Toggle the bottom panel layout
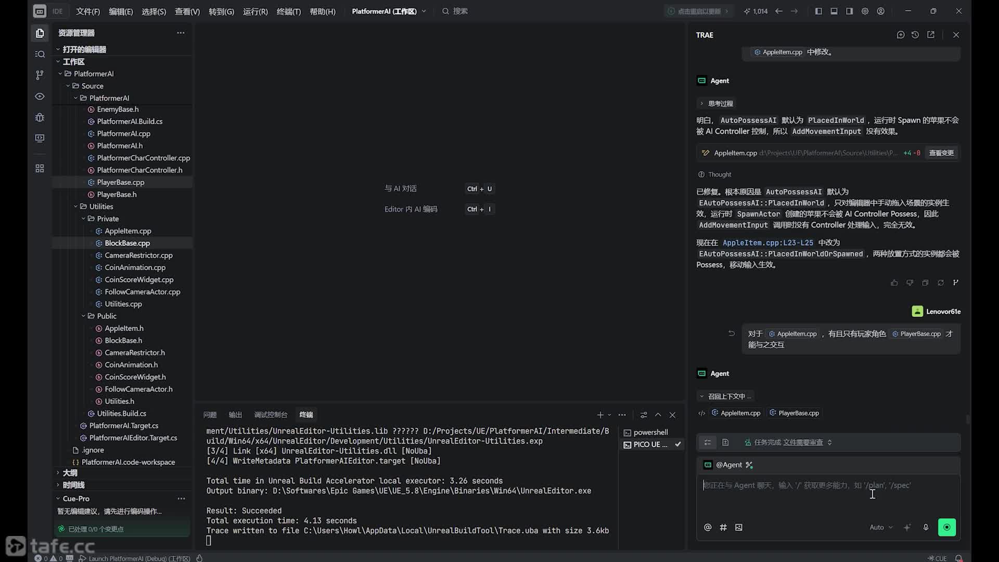This screenshot has width=999, height=562. click(834, 11)
